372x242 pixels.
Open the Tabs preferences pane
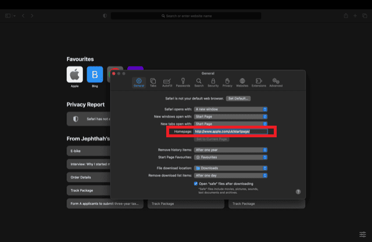tap(153, 83)
